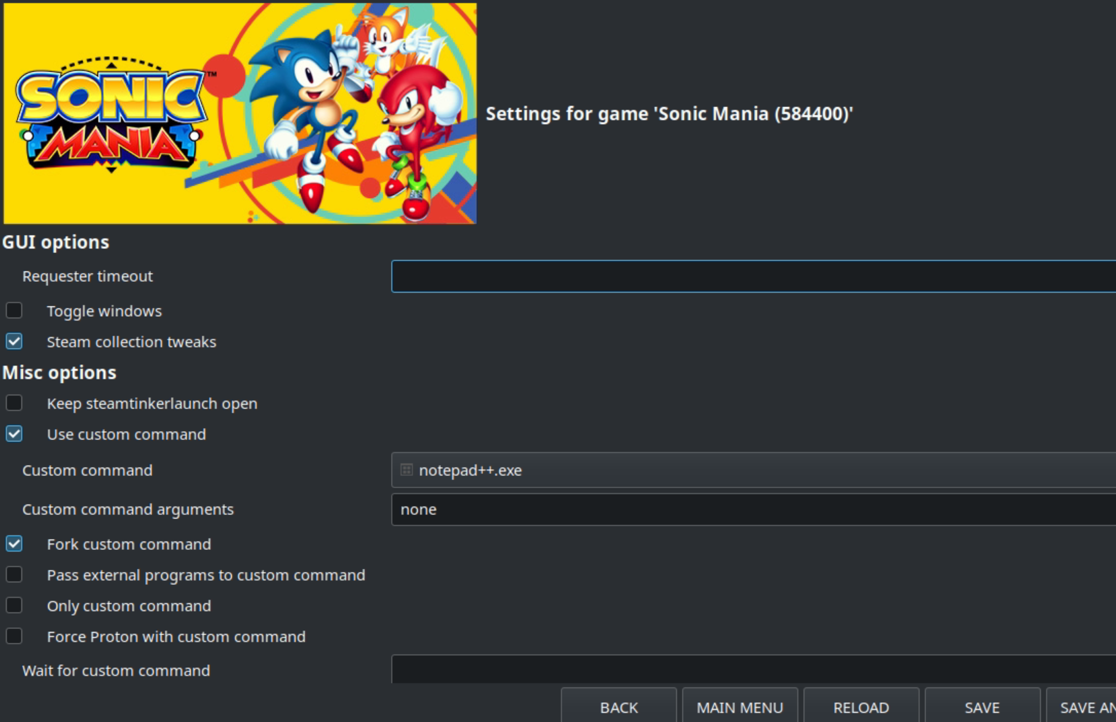Check the Only custom command option
This screenshot has width=1116, height=722.
14,605
